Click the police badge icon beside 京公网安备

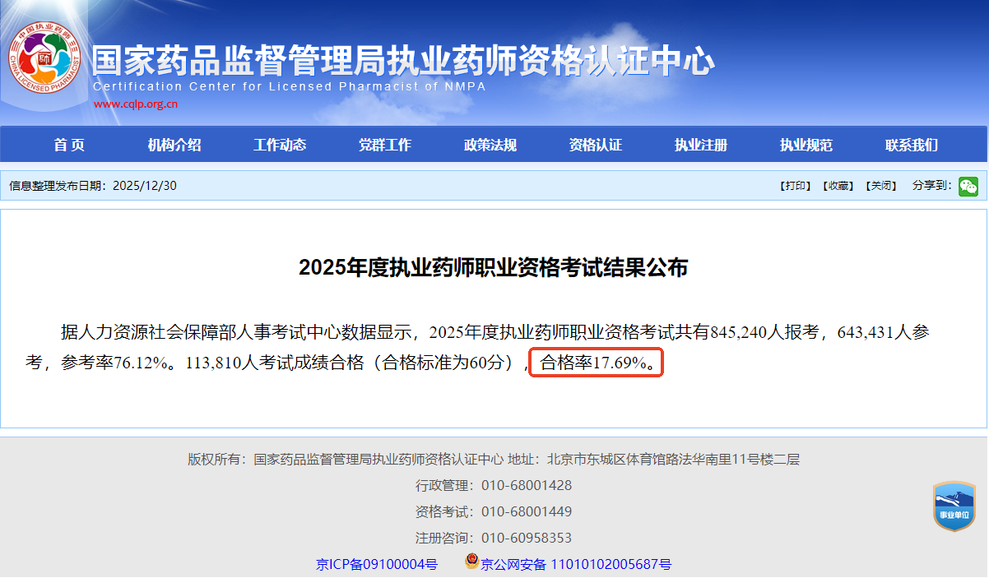[471, 562]
